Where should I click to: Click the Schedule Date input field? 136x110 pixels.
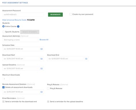21,49
